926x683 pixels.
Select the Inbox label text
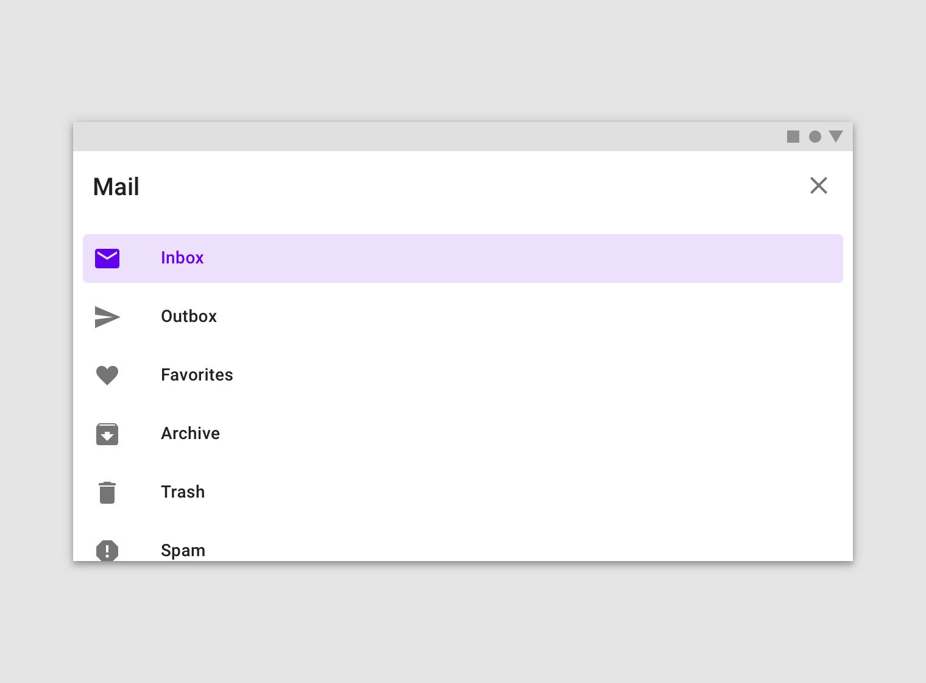182,258
